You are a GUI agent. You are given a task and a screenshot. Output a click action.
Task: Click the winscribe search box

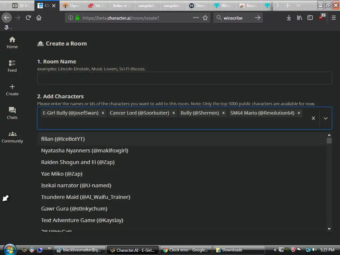click(x=237, y=18)
